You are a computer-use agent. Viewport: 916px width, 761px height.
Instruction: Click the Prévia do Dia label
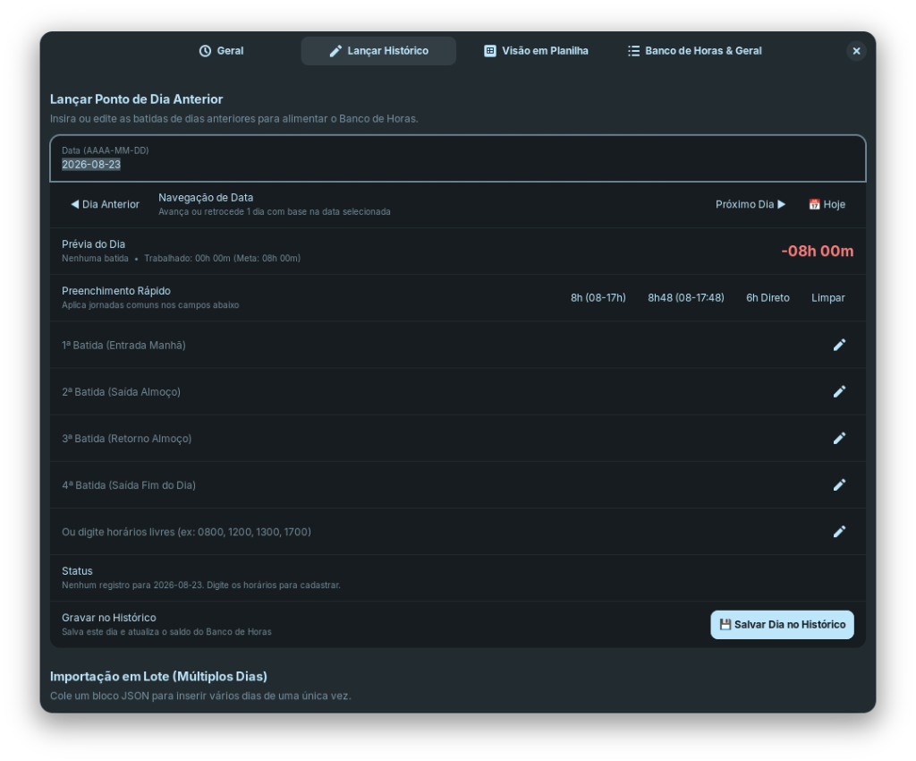(x=93, y=244)
